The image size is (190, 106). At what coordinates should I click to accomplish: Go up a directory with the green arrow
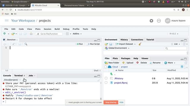(111, 74)
